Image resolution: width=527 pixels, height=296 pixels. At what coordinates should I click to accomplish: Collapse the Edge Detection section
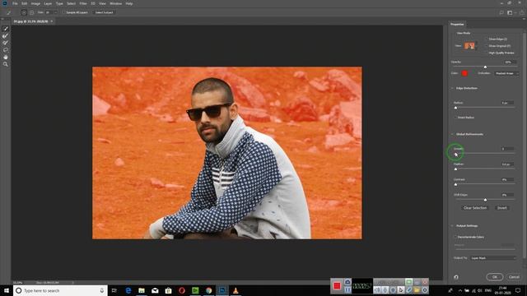tap(452, 88)
